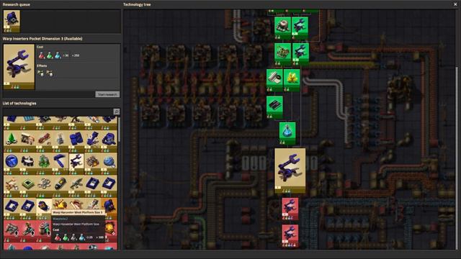Click the red science pack cost icon
Viewport: 461px width, 259px height.
click(x=42, y=55)
